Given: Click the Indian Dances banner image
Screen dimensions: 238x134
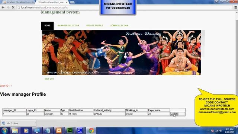Looking at the screenshot, I should click(121, 52).
